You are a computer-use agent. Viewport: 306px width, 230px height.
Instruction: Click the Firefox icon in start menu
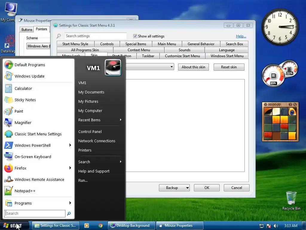pyautogui.click(x=9, y=168)
